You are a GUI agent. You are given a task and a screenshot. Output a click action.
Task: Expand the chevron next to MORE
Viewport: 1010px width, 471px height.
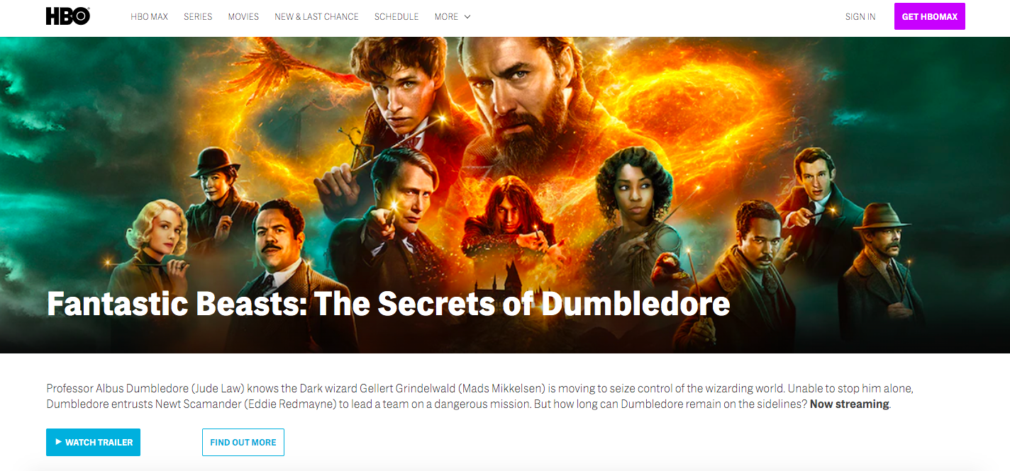[467, 17]
